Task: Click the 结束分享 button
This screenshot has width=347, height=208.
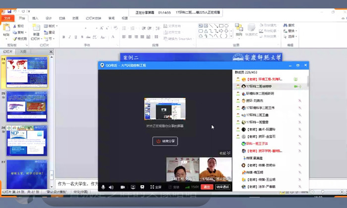Action: [x=165, y=141]
